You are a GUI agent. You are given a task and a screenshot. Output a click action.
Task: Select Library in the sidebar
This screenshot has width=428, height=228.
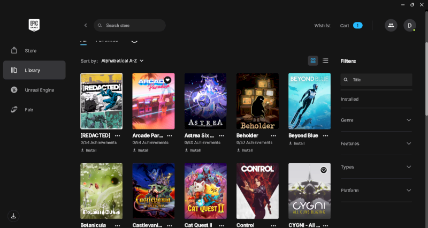34,70
